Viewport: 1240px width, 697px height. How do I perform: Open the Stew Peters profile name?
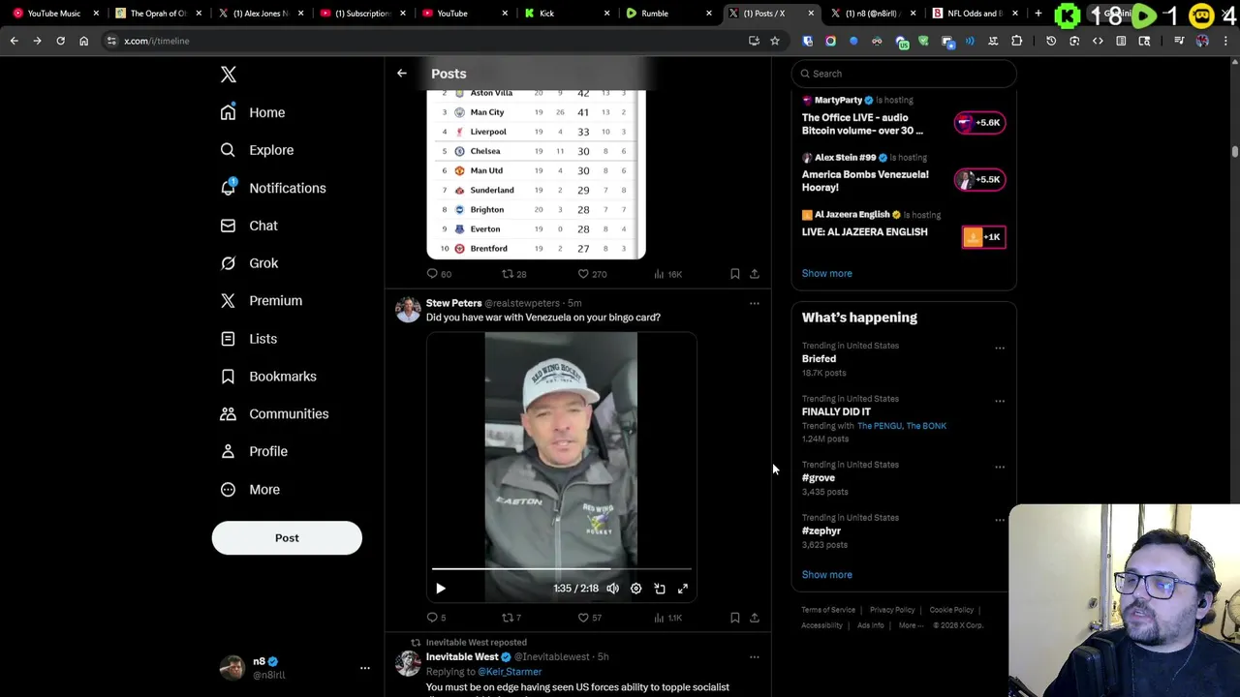[453, 303]
